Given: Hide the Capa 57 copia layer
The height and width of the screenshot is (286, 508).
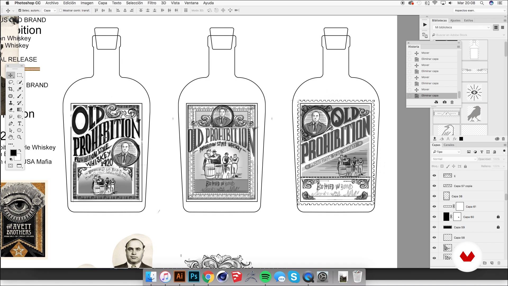Looking at the screenshot, I should pos(434,186).
